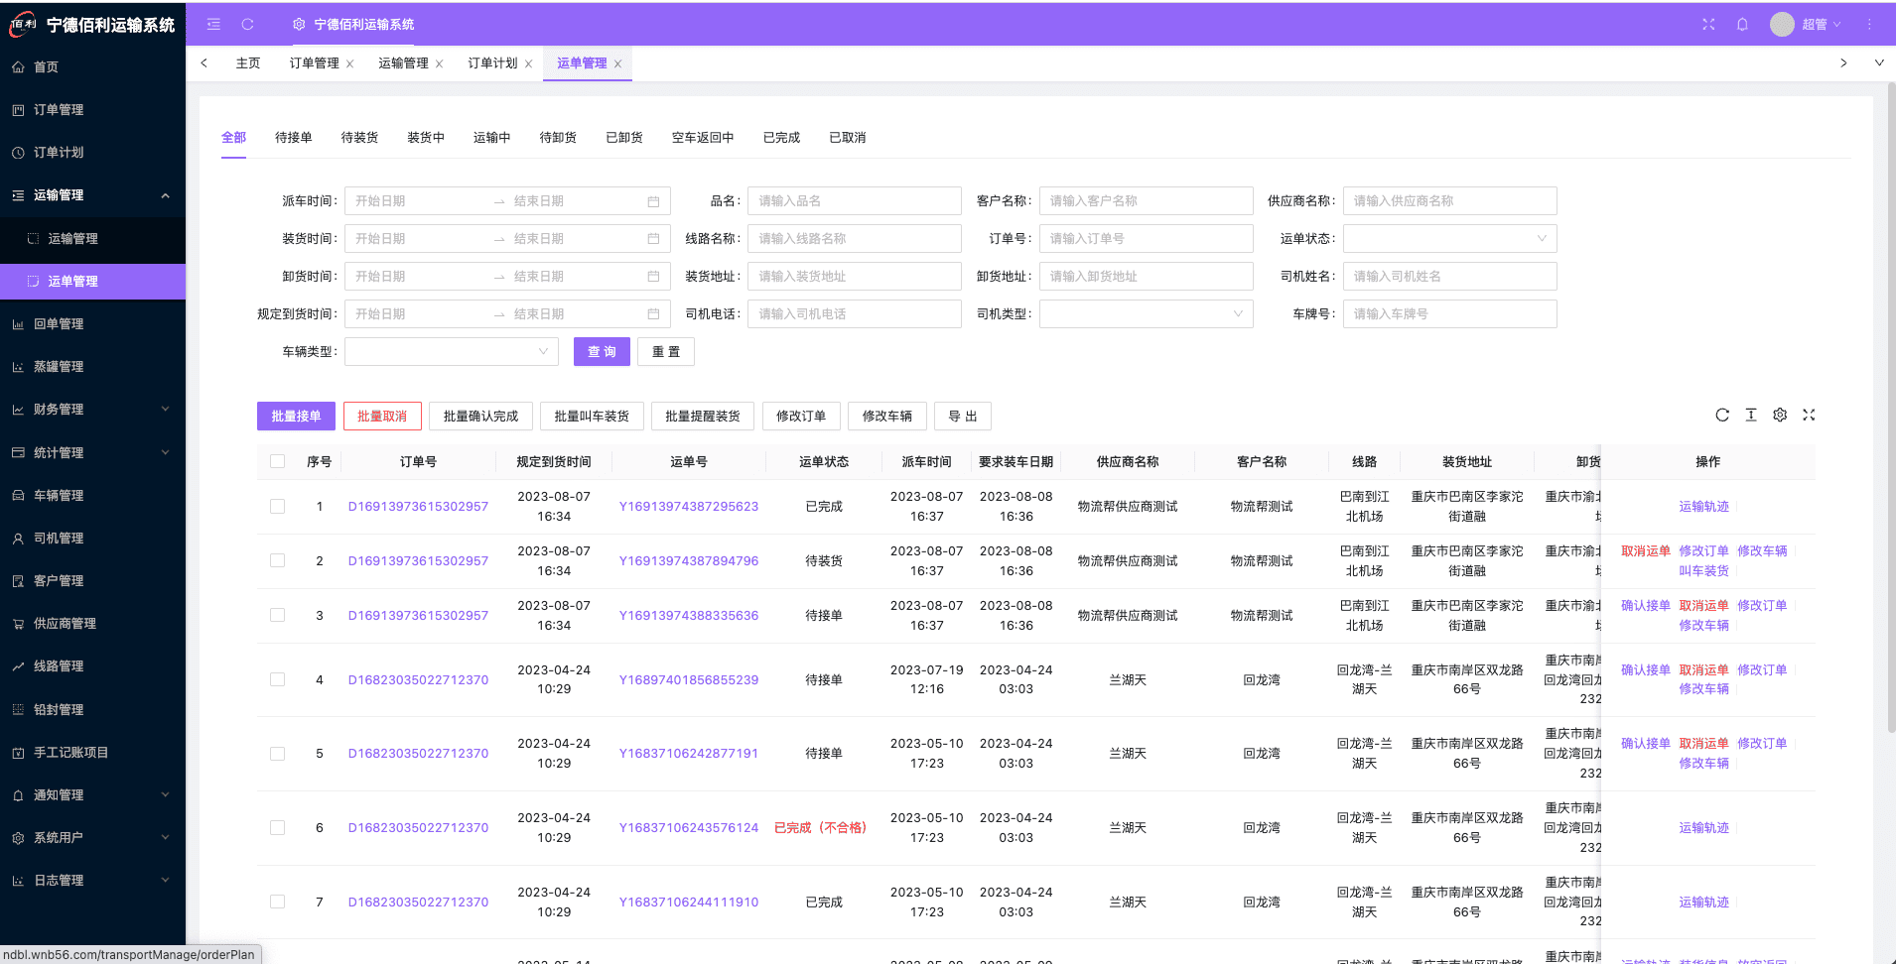Click the 批量接单 button

coord(296,417)
